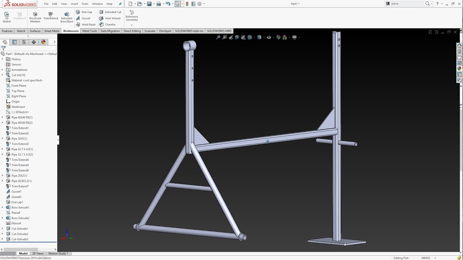Screen dimensions: 463x260
Task: Expand the Cut-Extrude1 feature
Action: (3, 229)
